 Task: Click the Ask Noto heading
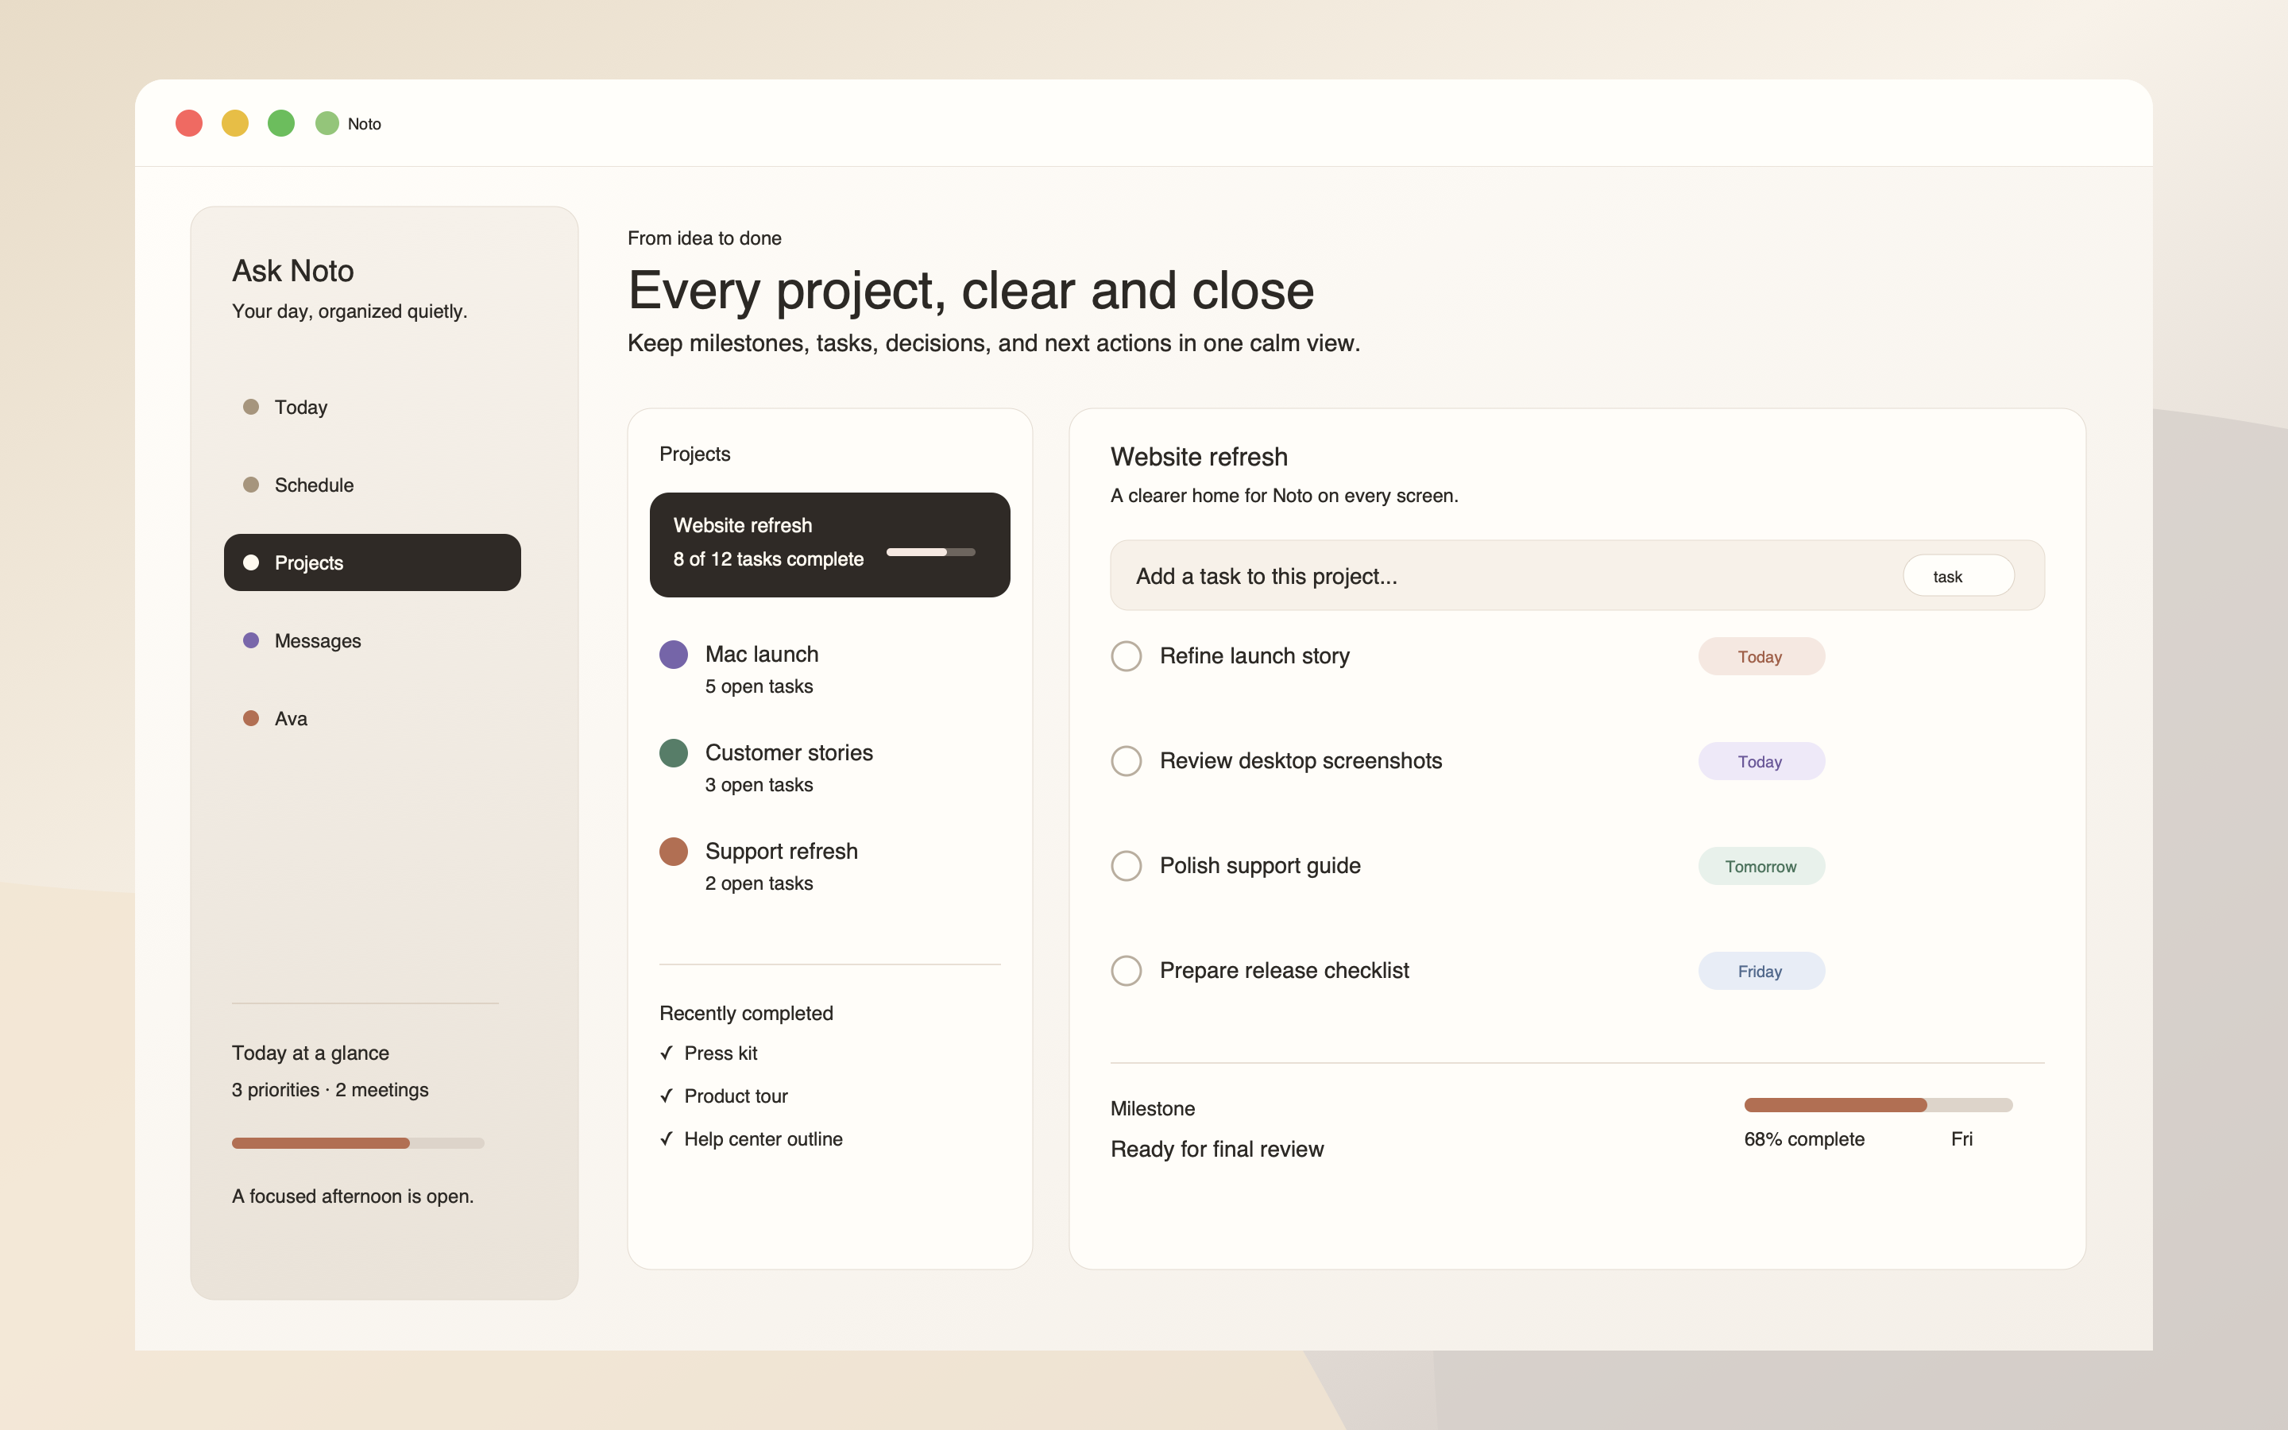293,270
